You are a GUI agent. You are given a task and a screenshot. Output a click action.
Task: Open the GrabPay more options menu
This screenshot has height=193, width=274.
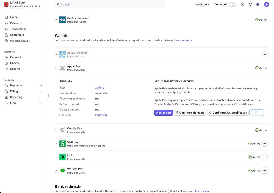(265, 144)
